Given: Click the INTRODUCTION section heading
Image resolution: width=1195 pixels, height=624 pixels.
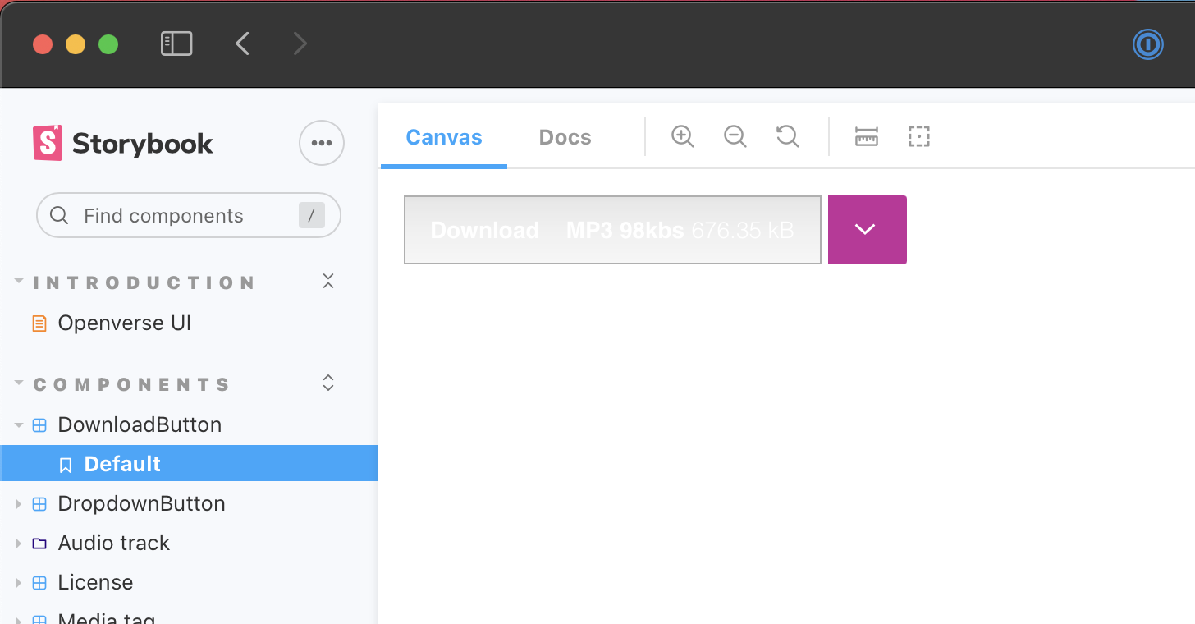Looking at the screenshot, I should pos(144,282).
